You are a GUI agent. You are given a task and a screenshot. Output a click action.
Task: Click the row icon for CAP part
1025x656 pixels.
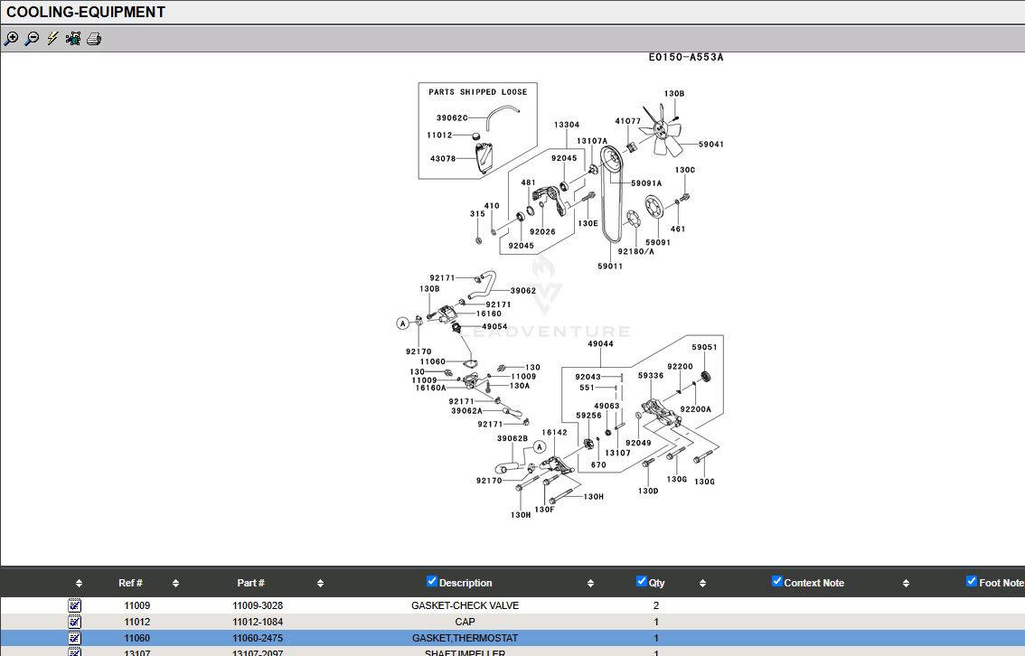(75, 622)
